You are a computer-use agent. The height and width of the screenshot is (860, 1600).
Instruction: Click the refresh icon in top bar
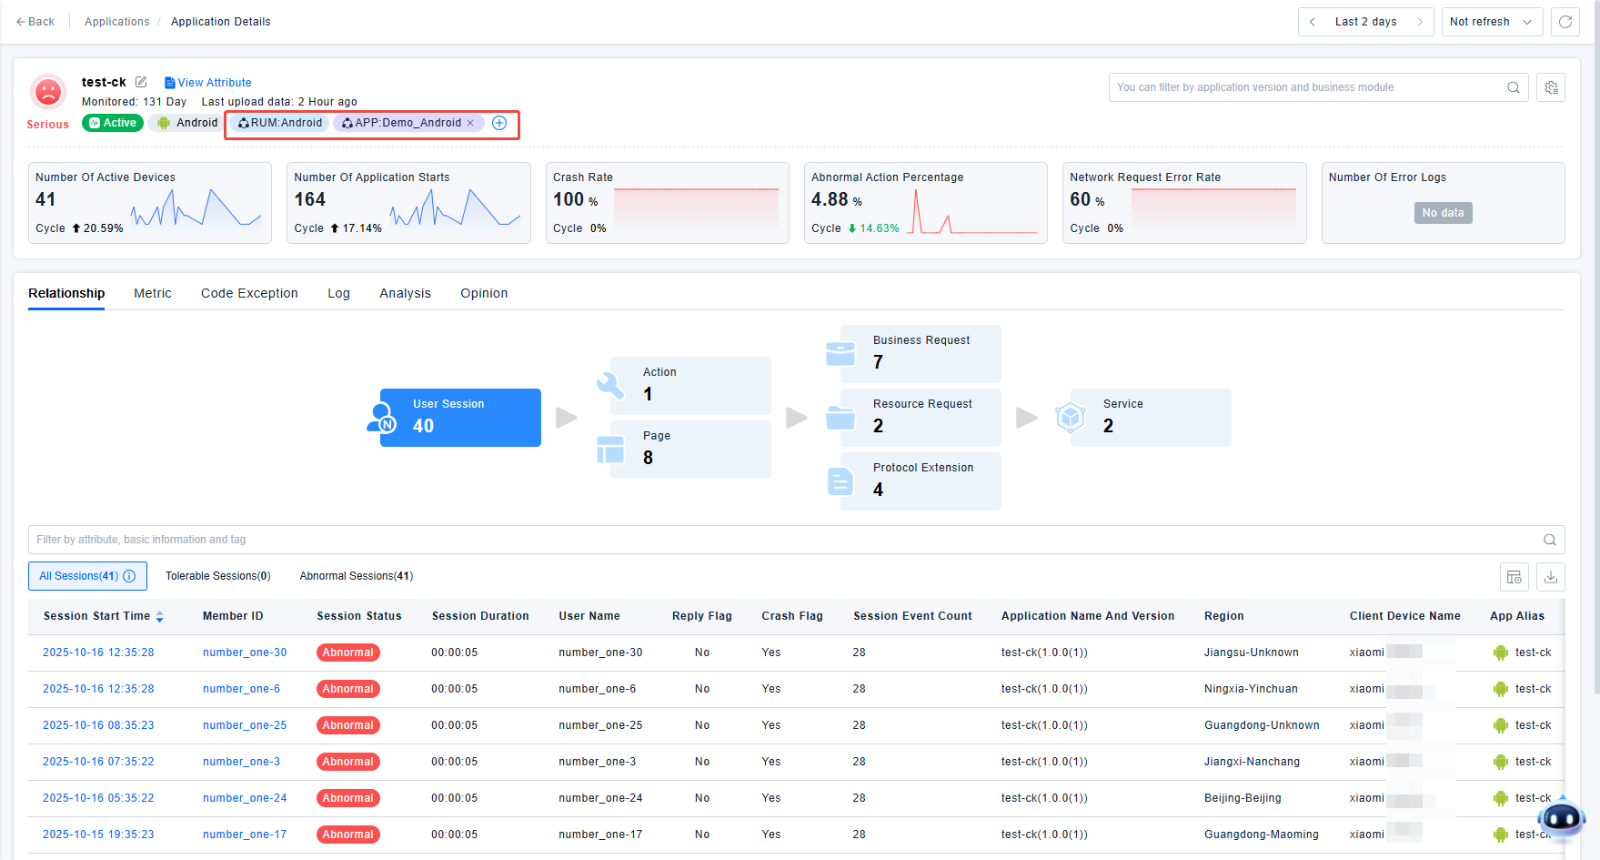pyautogui.click(x=1565, y=22)
